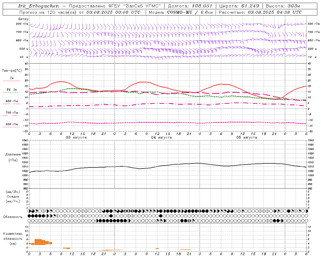Click the dash-dot line sample under 700 гПа legend
This screenshot has height=256, width=321.
[11, 115]
